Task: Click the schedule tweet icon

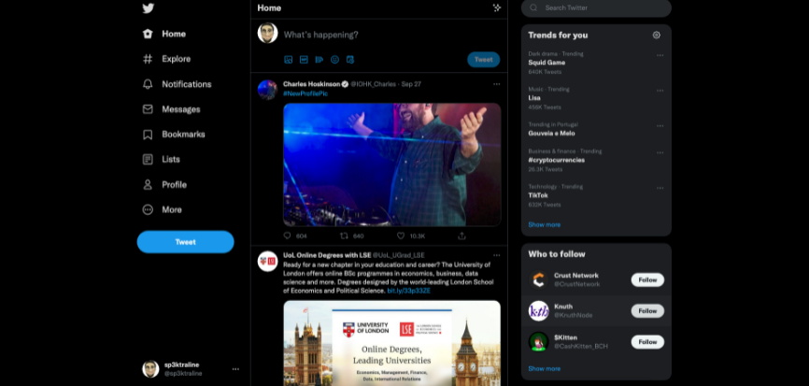Action: click(350, 60)
